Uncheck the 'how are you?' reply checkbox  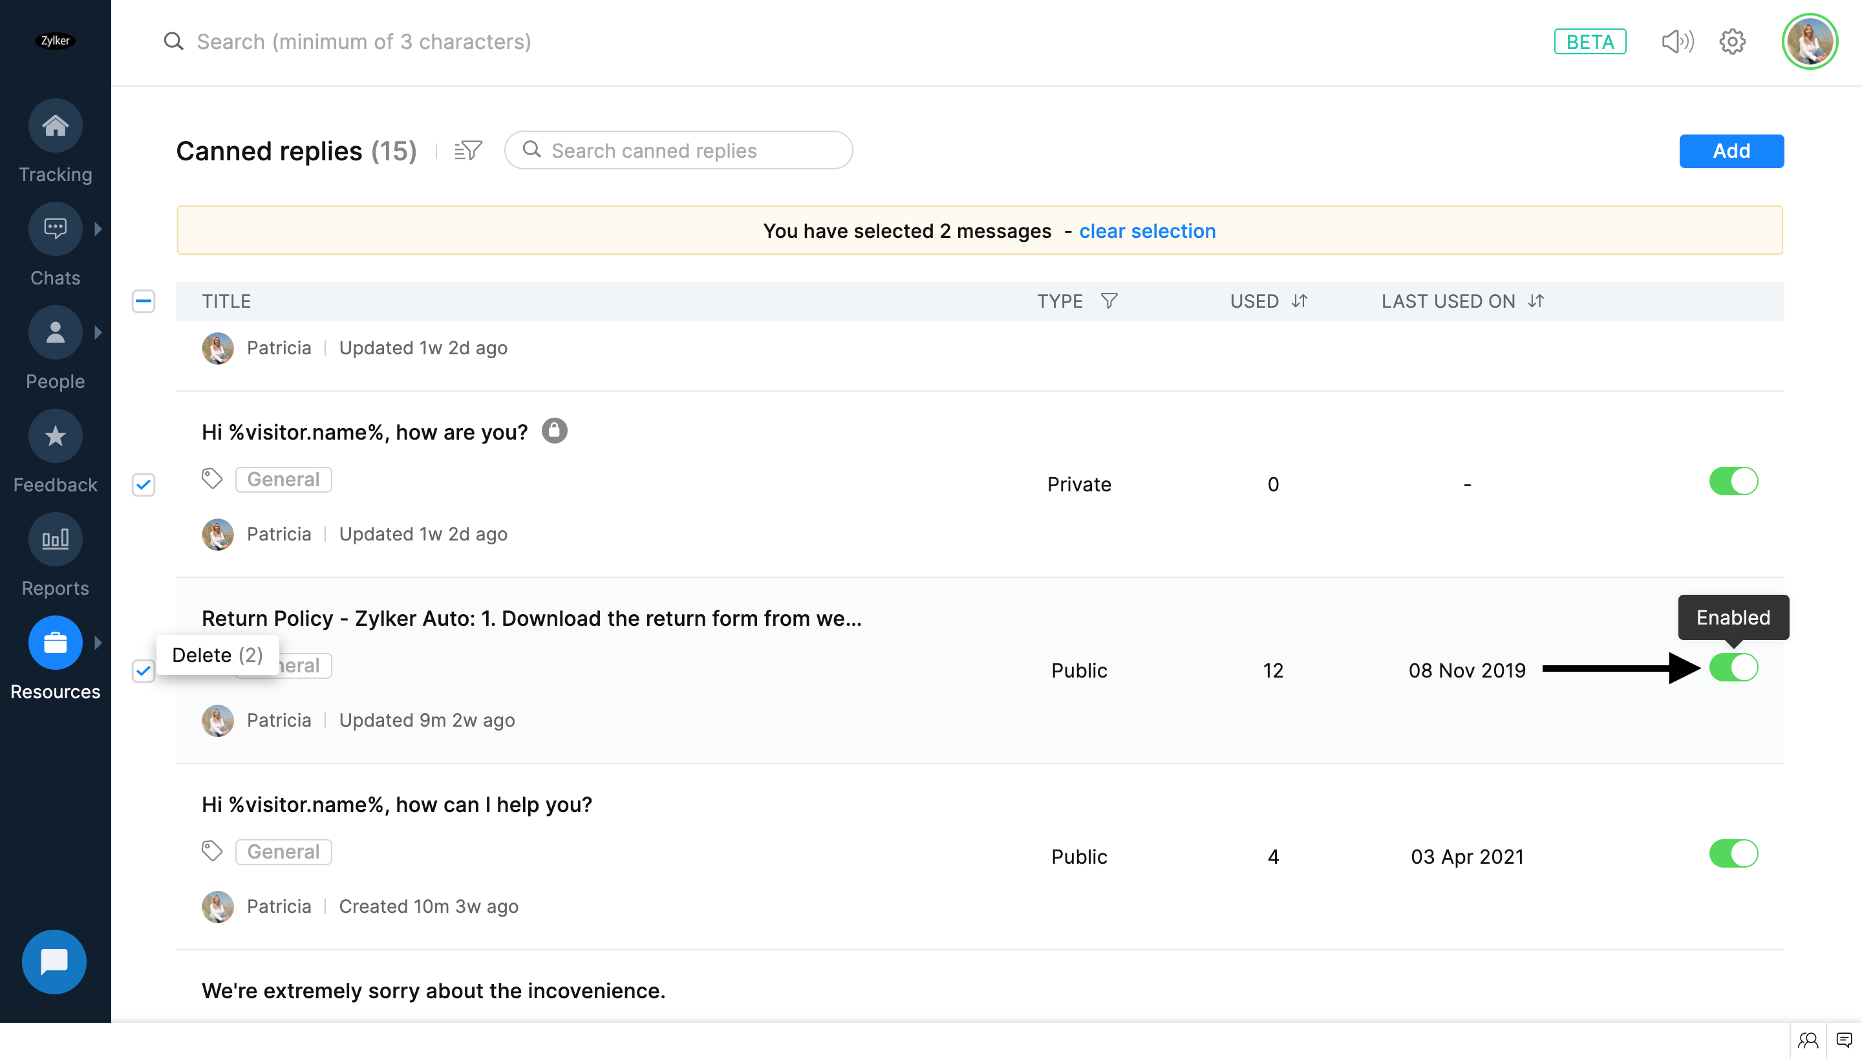click(x=144, y=484)
